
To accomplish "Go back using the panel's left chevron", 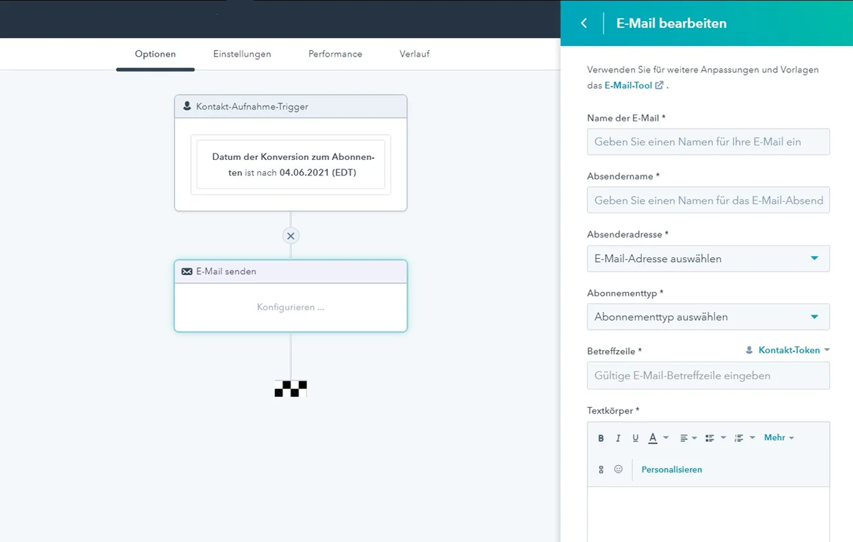I will pos(584,23).
